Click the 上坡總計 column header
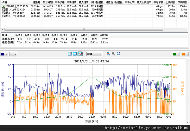This screenshot has height=131, width=190. pyautogui.click(x=170, y=2)
